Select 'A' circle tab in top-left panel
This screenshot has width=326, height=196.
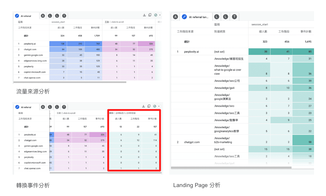(43, 16)
